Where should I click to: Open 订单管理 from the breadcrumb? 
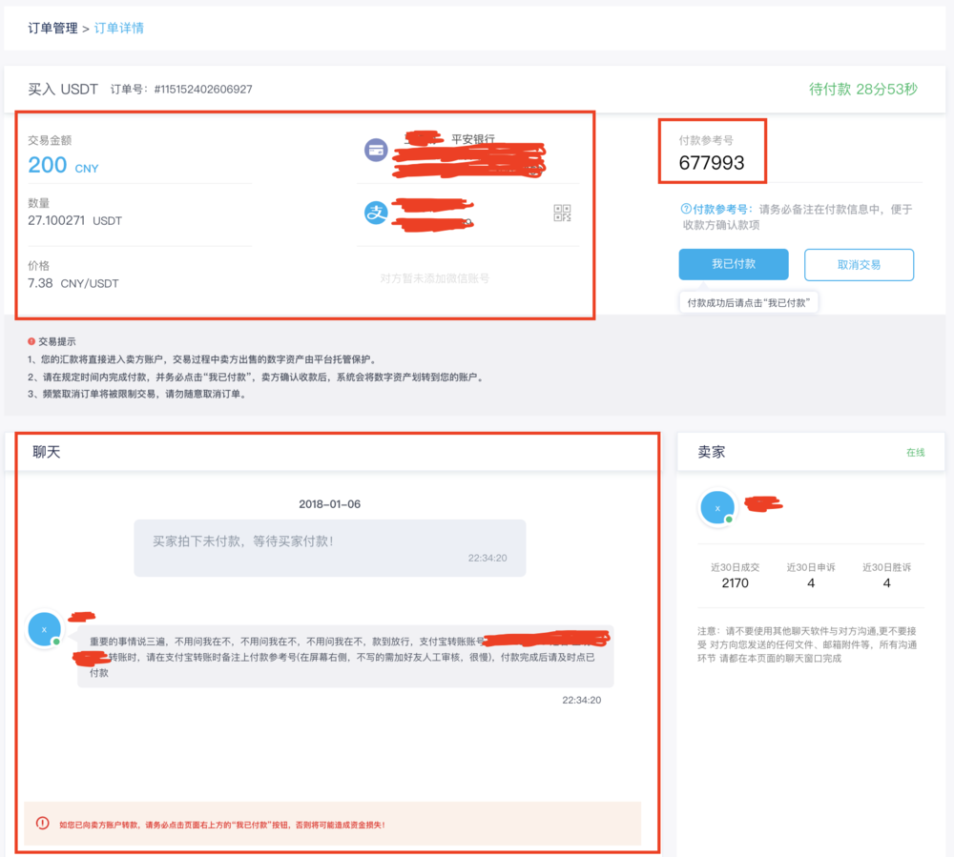coord(52,30)
